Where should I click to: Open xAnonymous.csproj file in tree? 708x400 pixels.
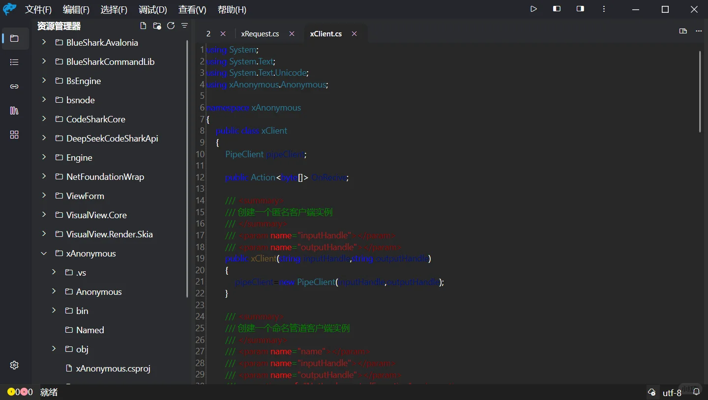[113, 368]
